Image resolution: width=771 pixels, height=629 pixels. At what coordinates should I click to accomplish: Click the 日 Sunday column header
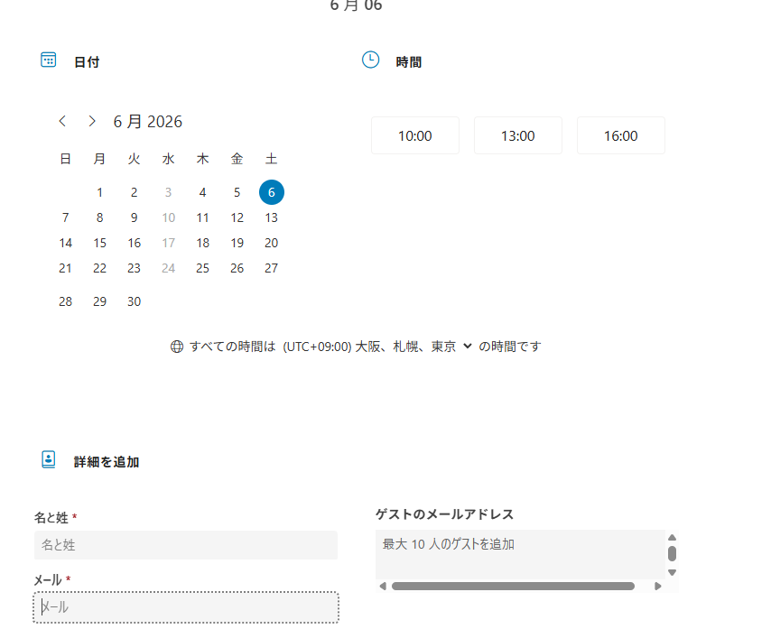[65, 159]
